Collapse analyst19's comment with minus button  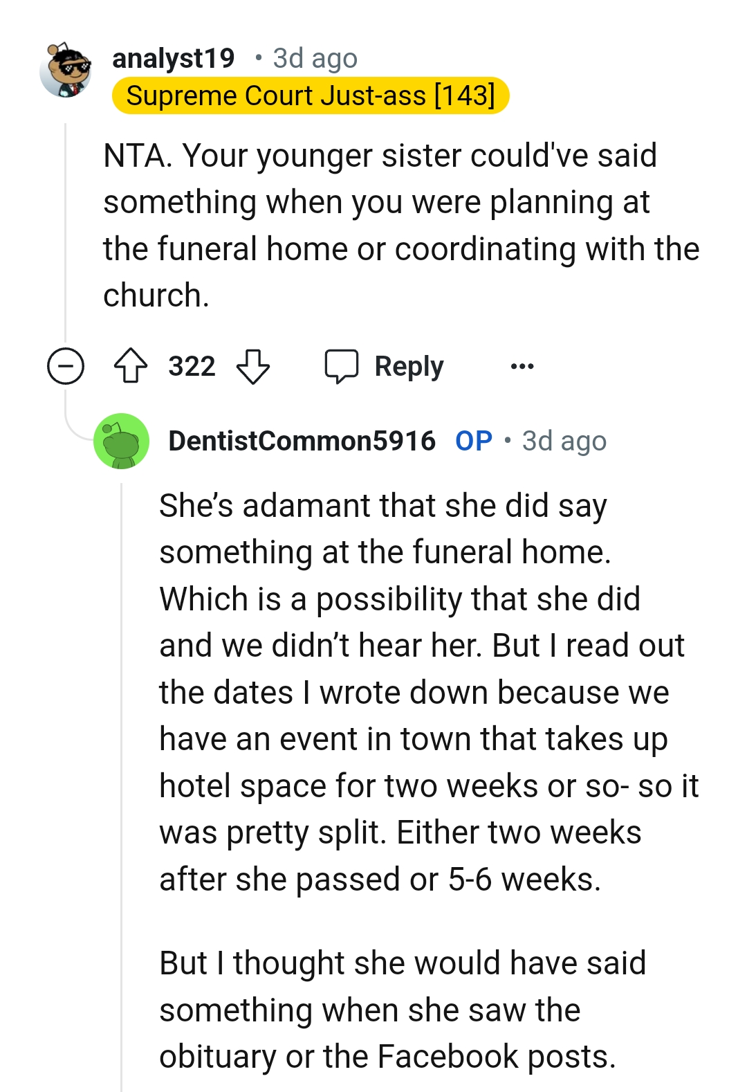tap(66, 366)
